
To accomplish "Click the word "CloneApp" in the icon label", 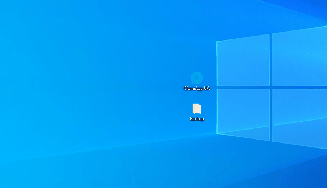I will click(193, 88).
